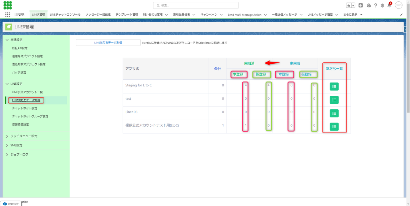
Task: Click the 友だち一覧 column header
Action: click(334, 69)
